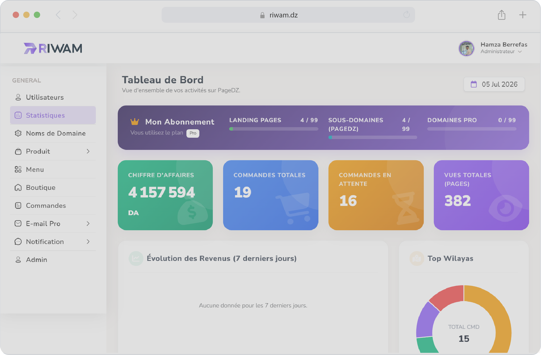Open the Admin menu item

pyautogui.click(x=53, y=260)
